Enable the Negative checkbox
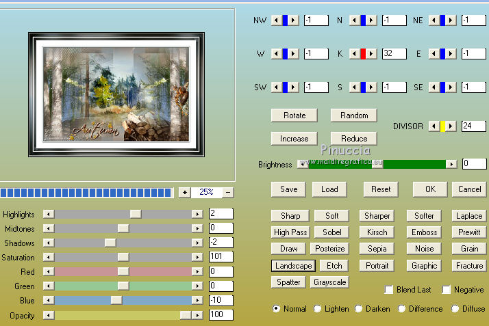This screenshot has width=489, height=326. coord(447,290)
